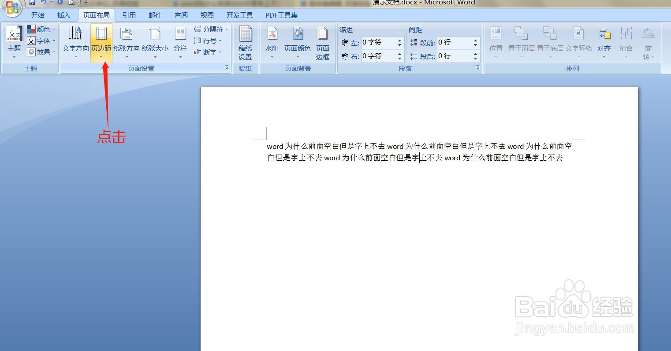Image resolution: width=671 pixels, height=351 pixels.
Task: Launch the 段落 paragraph dialog launcher
Action: click(x=477, y=67)
